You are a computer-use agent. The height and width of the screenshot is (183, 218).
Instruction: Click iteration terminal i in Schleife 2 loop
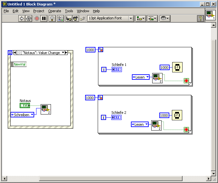pyautogui.click(x=104, y=117)
